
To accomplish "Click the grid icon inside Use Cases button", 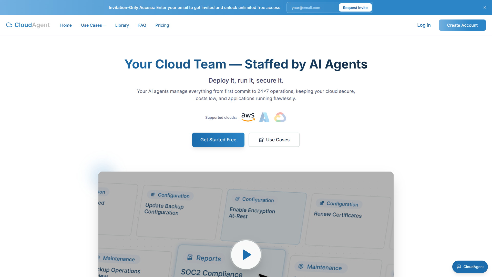I will [x=261, y=140].
